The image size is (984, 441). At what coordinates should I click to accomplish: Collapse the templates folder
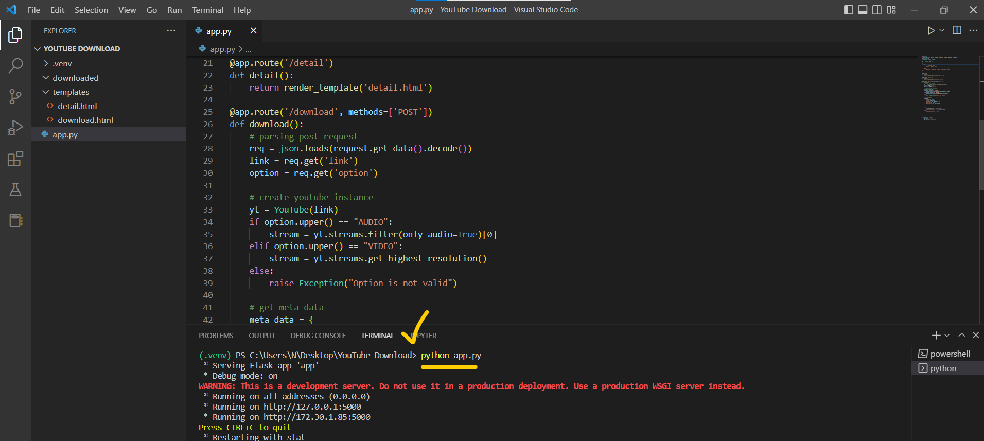[108, 92]
